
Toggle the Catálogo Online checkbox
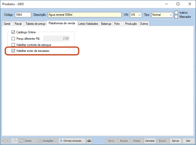[x=13, y=32]
